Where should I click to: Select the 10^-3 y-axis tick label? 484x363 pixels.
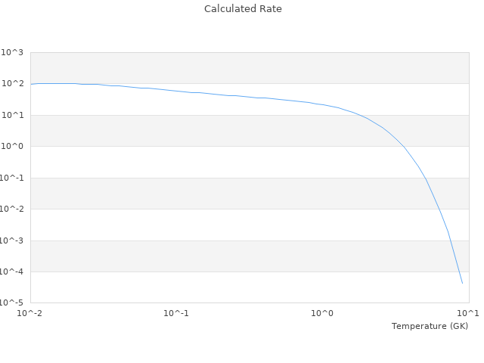11,240
